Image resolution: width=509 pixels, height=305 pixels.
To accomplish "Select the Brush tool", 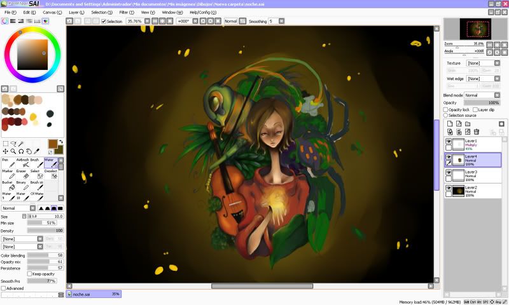I will coord(36,163).
